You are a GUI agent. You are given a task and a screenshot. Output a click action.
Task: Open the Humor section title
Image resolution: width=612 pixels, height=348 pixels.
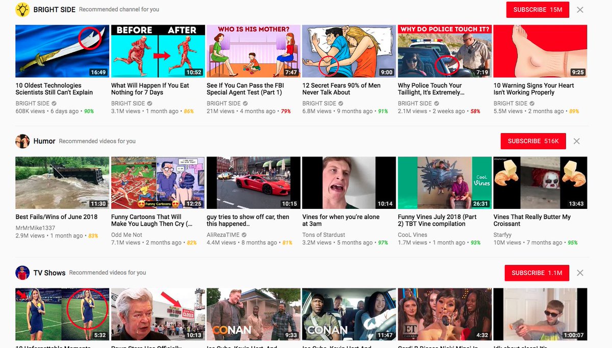[x=44, y=141]
